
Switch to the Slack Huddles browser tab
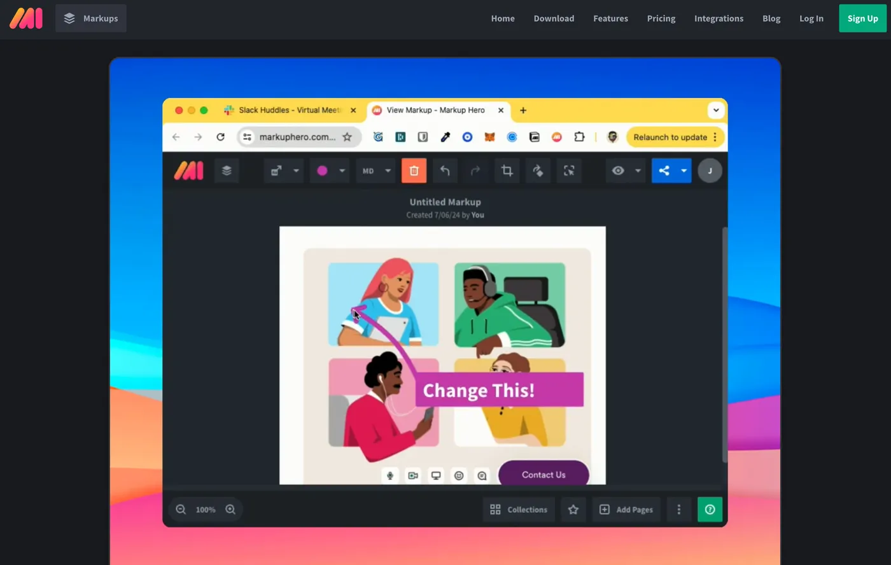286,110
